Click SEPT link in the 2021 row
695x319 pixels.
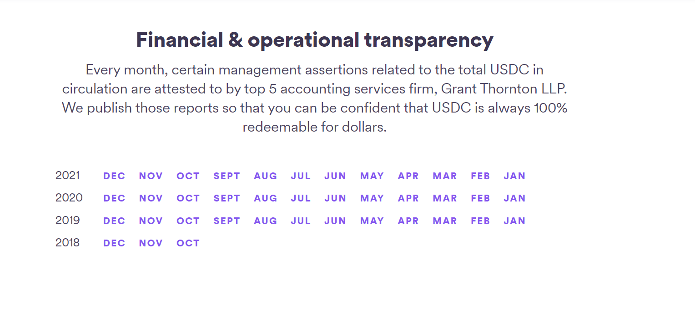point(227,176)
